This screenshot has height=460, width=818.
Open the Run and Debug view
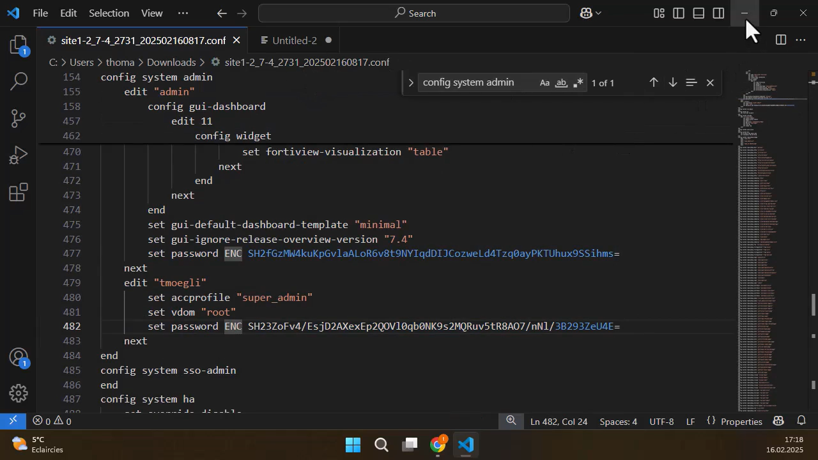[x=19, y=155]
